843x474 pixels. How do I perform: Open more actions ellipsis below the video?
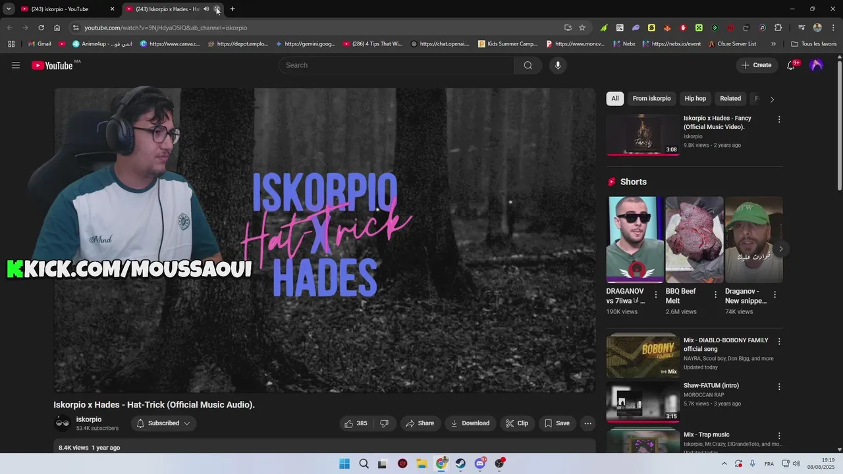[588, 423]
